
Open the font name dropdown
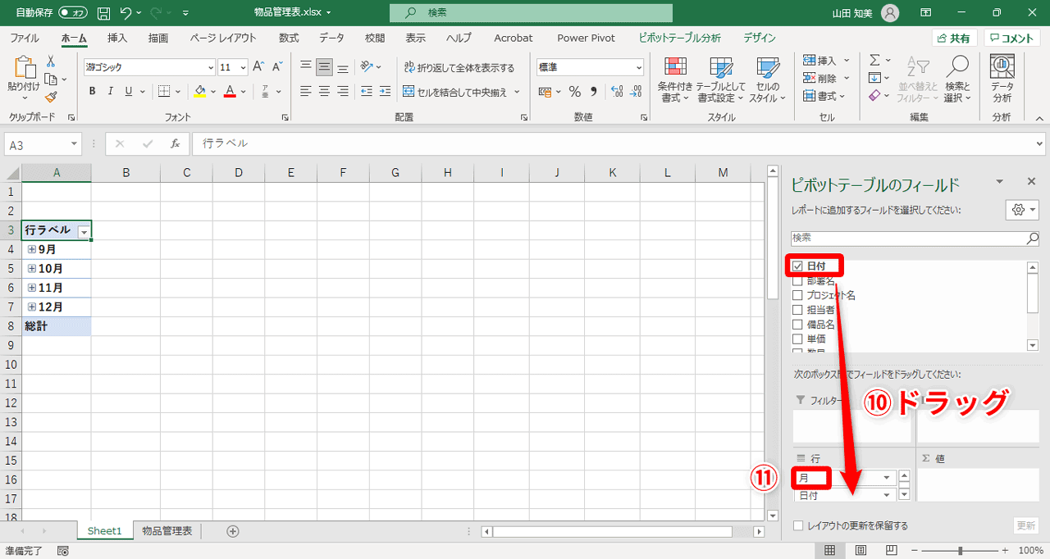click(211, 68)
